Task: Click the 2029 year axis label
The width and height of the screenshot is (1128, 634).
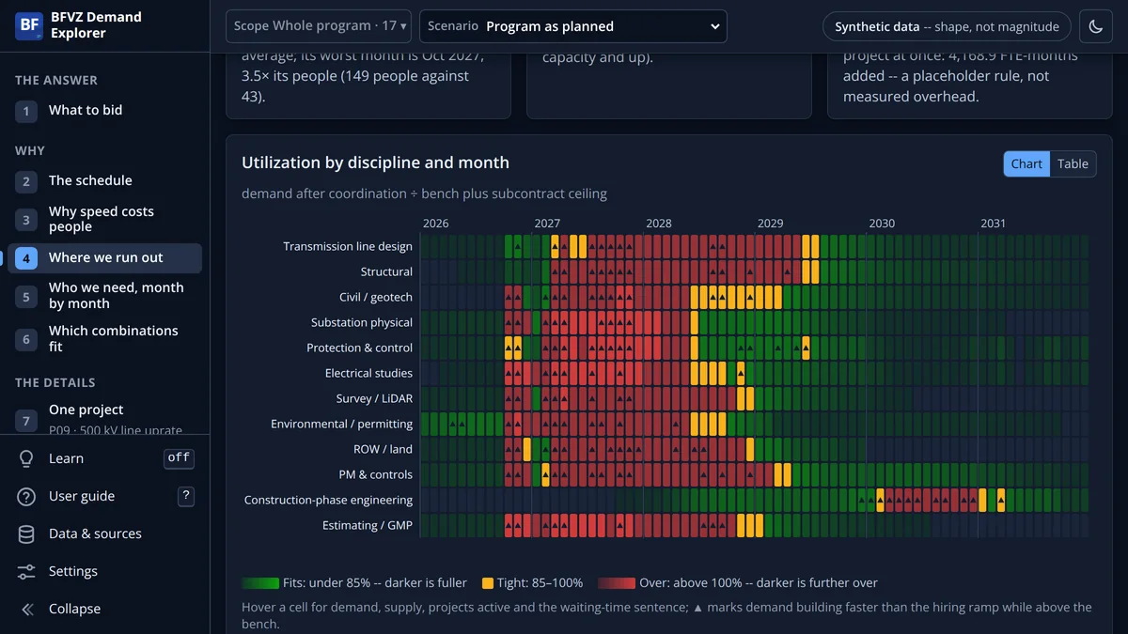Action: tap(770, 224)
